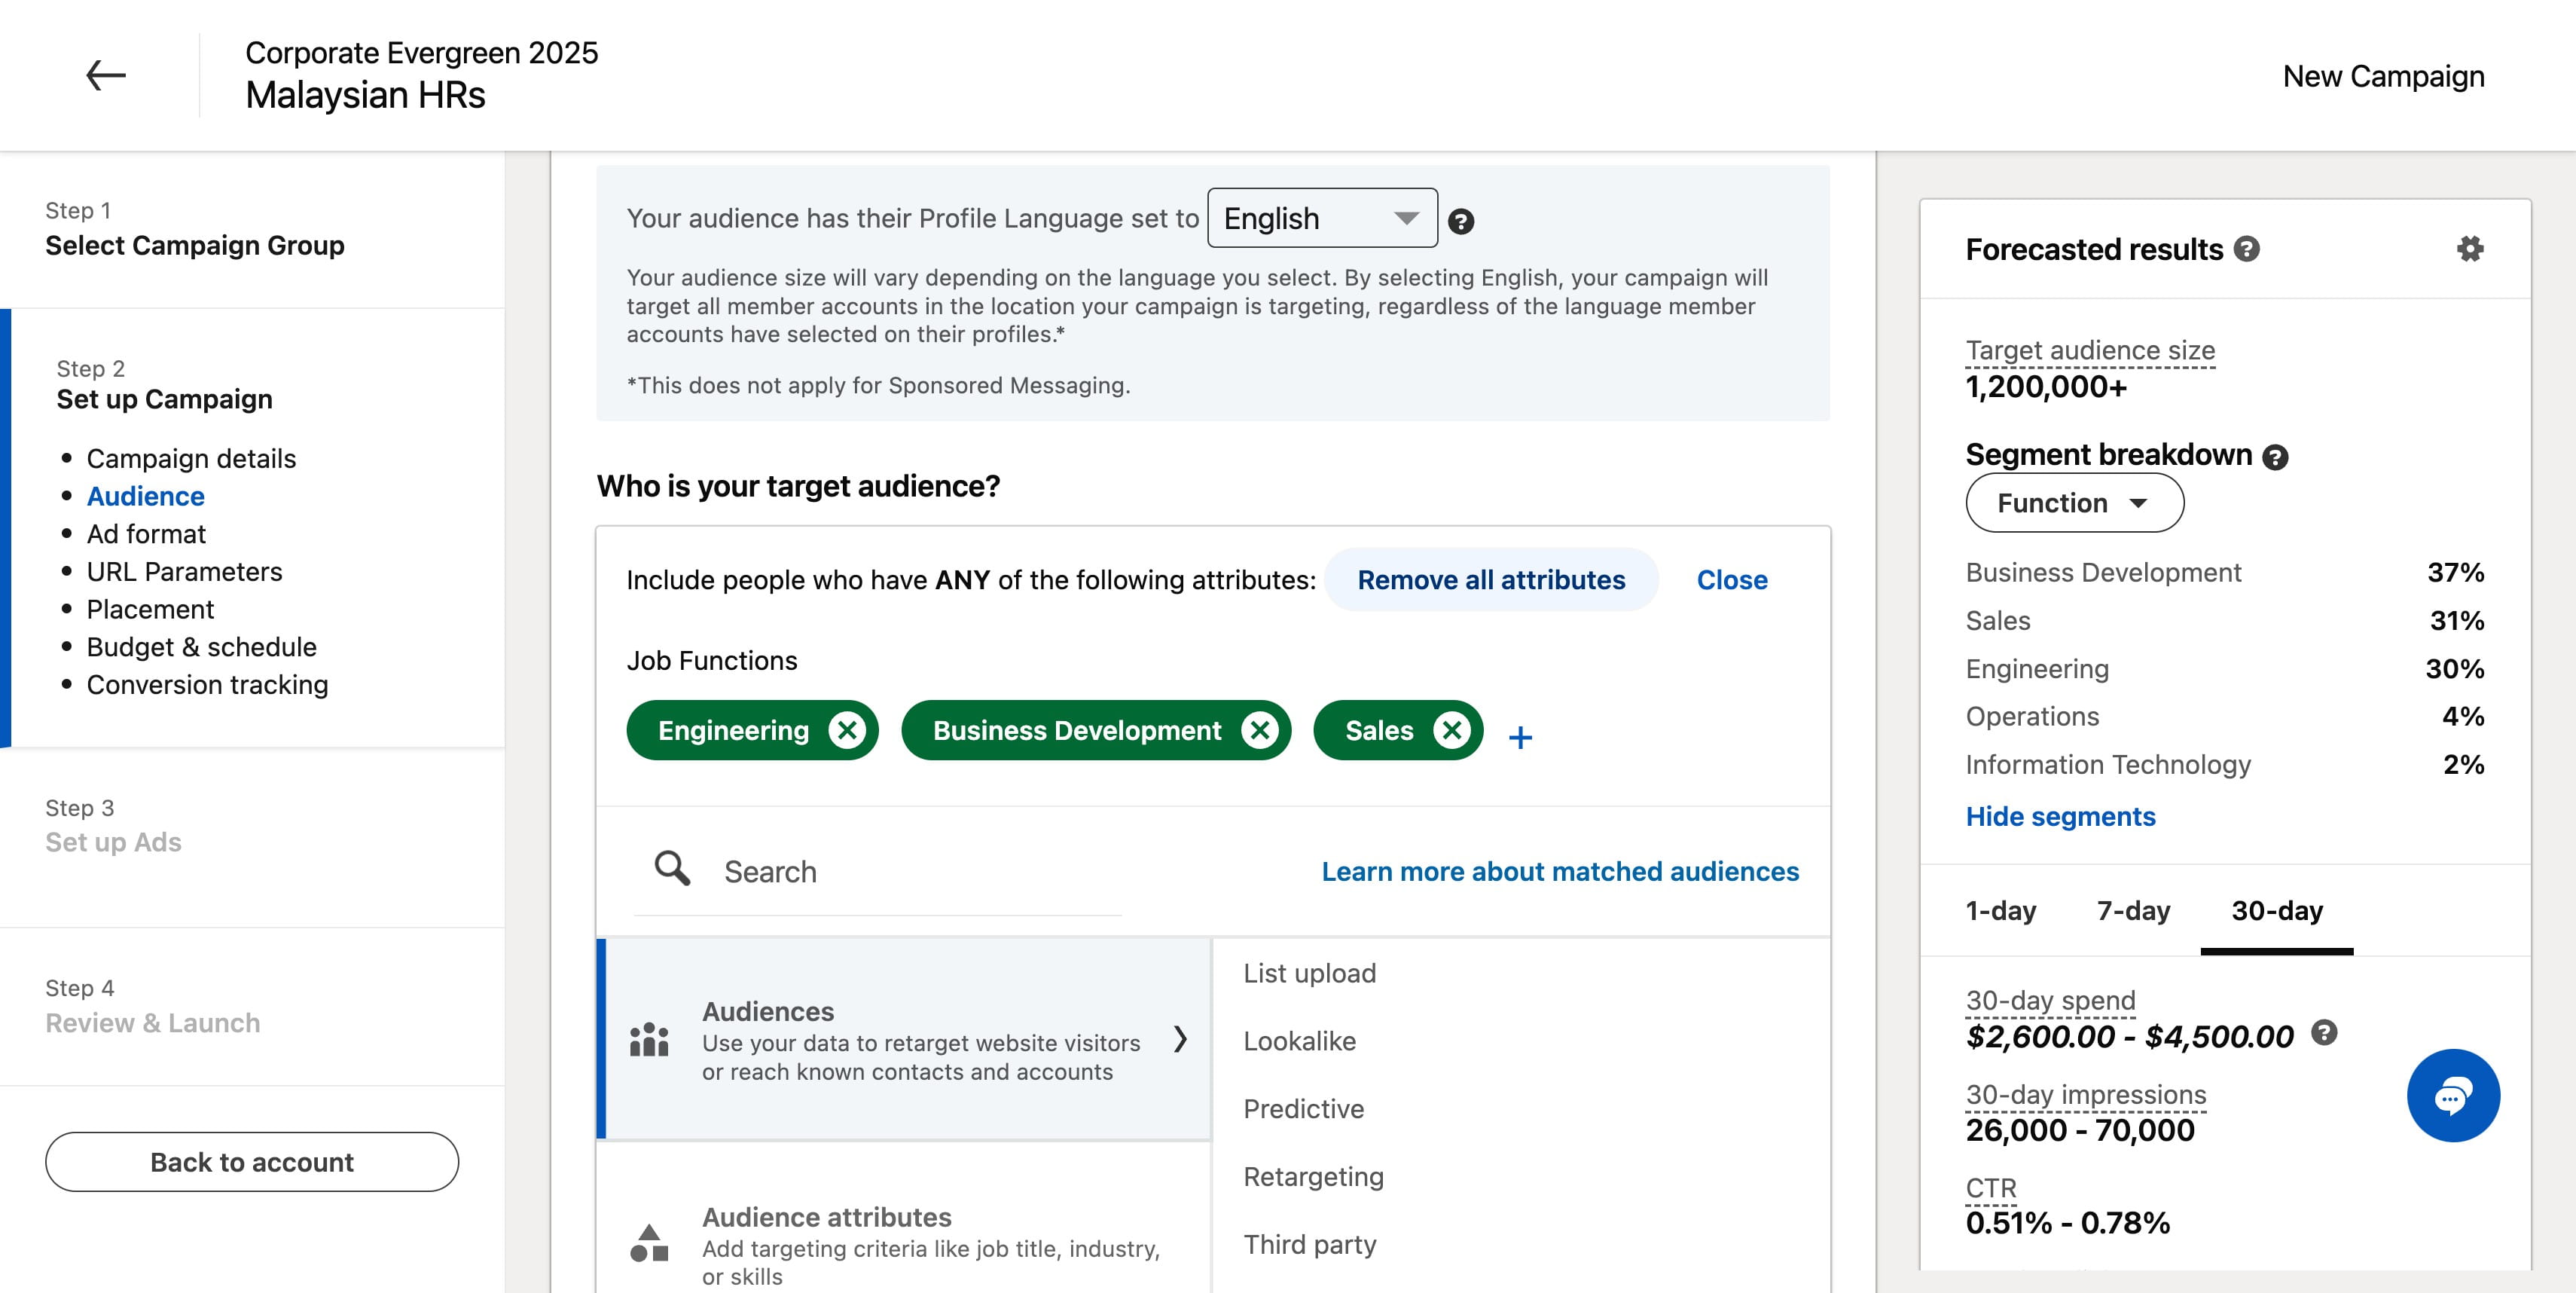This screenshot has height=1293, width=2576.
Task: Go to URL Parameters section
Action: click(184, 572)
